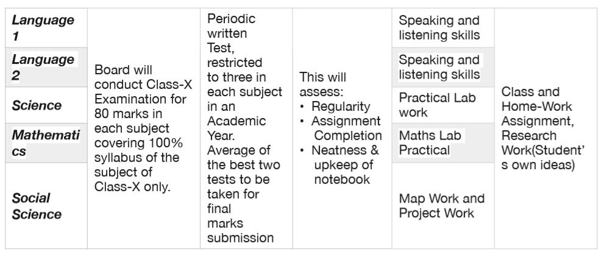Viewport: 609px width, 258px height.
Task: Click Speaking and listening skills for Language 1
Action: 439,28
